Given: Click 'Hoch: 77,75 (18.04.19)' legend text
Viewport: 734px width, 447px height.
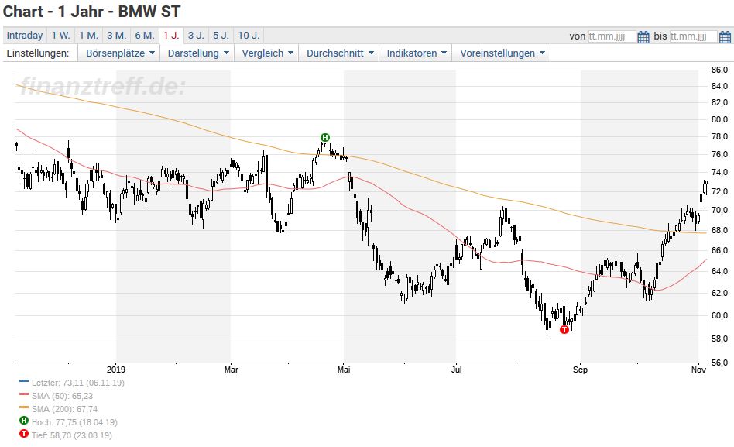Looking at the screenshot, I should point(74,422).
